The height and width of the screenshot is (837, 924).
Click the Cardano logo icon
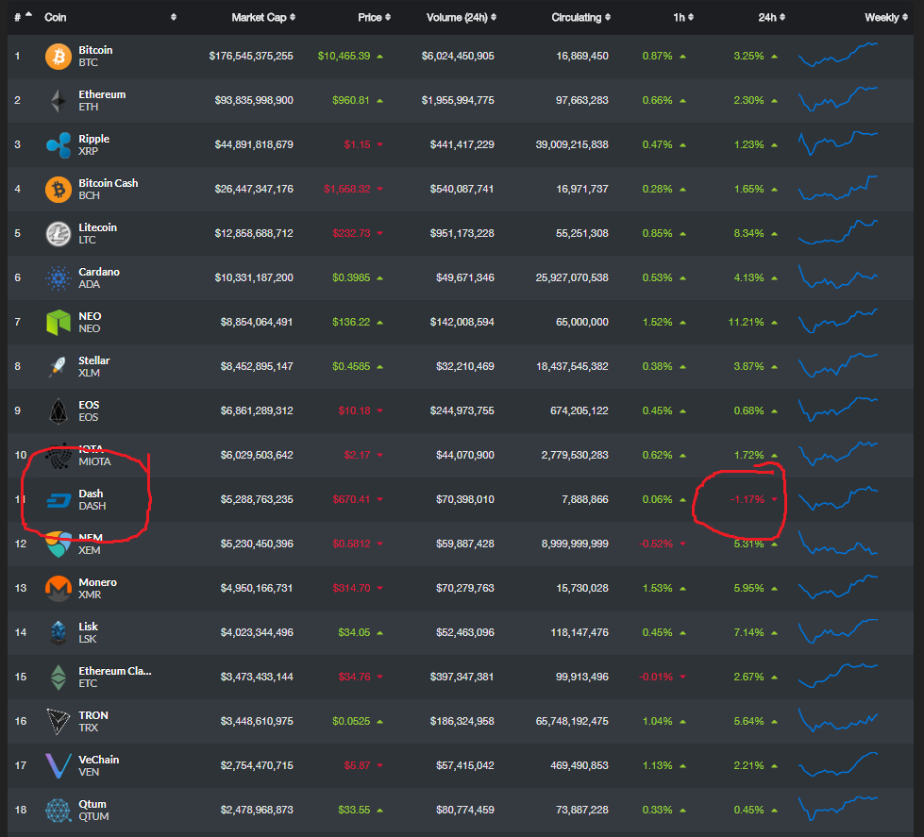59,278
